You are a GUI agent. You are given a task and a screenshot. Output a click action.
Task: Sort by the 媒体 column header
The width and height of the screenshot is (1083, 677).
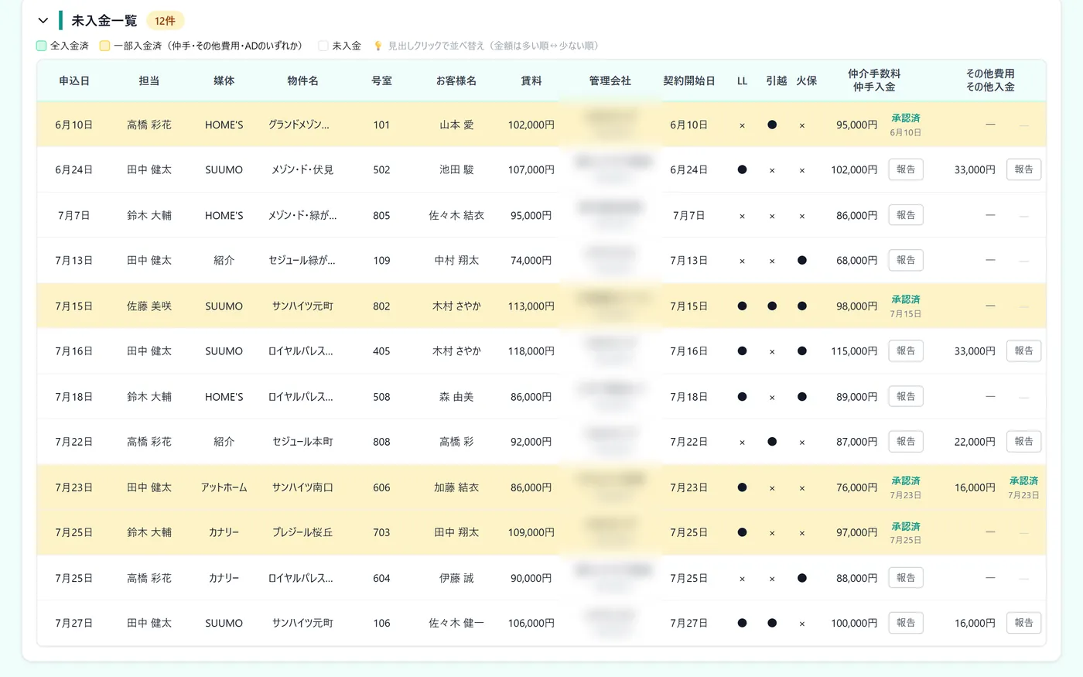coord(224,80)
